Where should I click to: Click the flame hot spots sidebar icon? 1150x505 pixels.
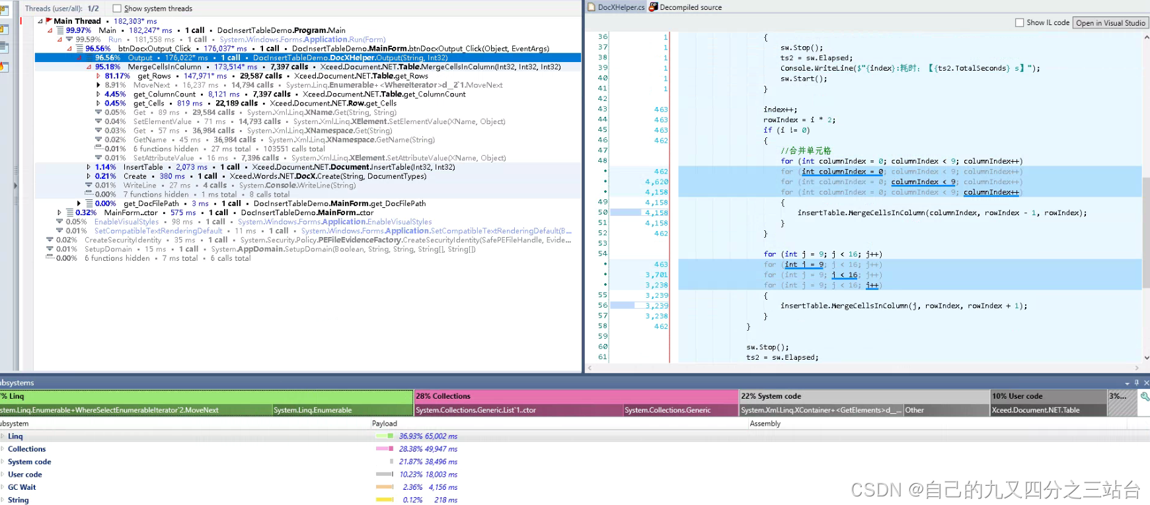tap(4, 67)
